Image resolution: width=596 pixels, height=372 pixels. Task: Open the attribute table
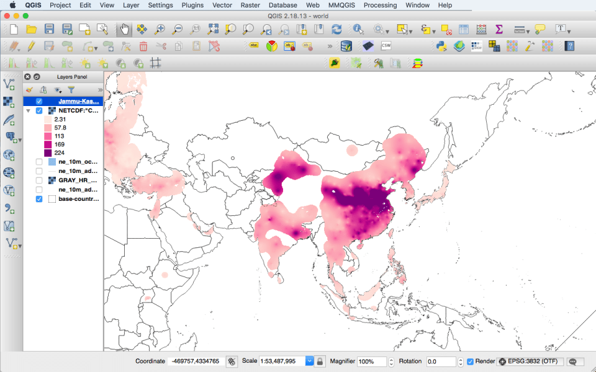click(463, 29)
